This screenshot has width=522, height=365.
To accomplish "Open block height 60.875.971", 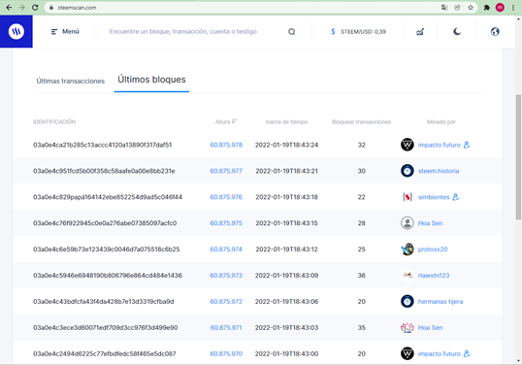I will point(226,328).
